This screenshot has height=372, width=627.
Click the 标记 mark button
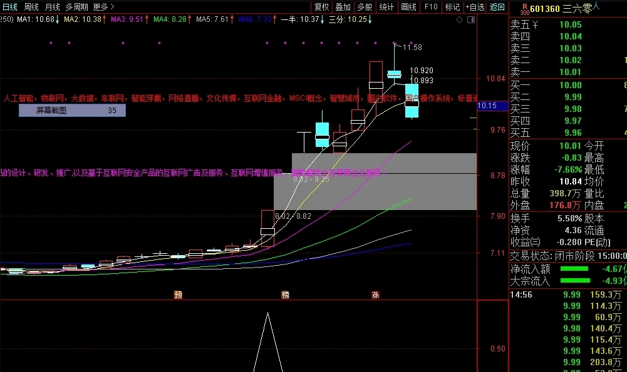(x=452, y=7)
